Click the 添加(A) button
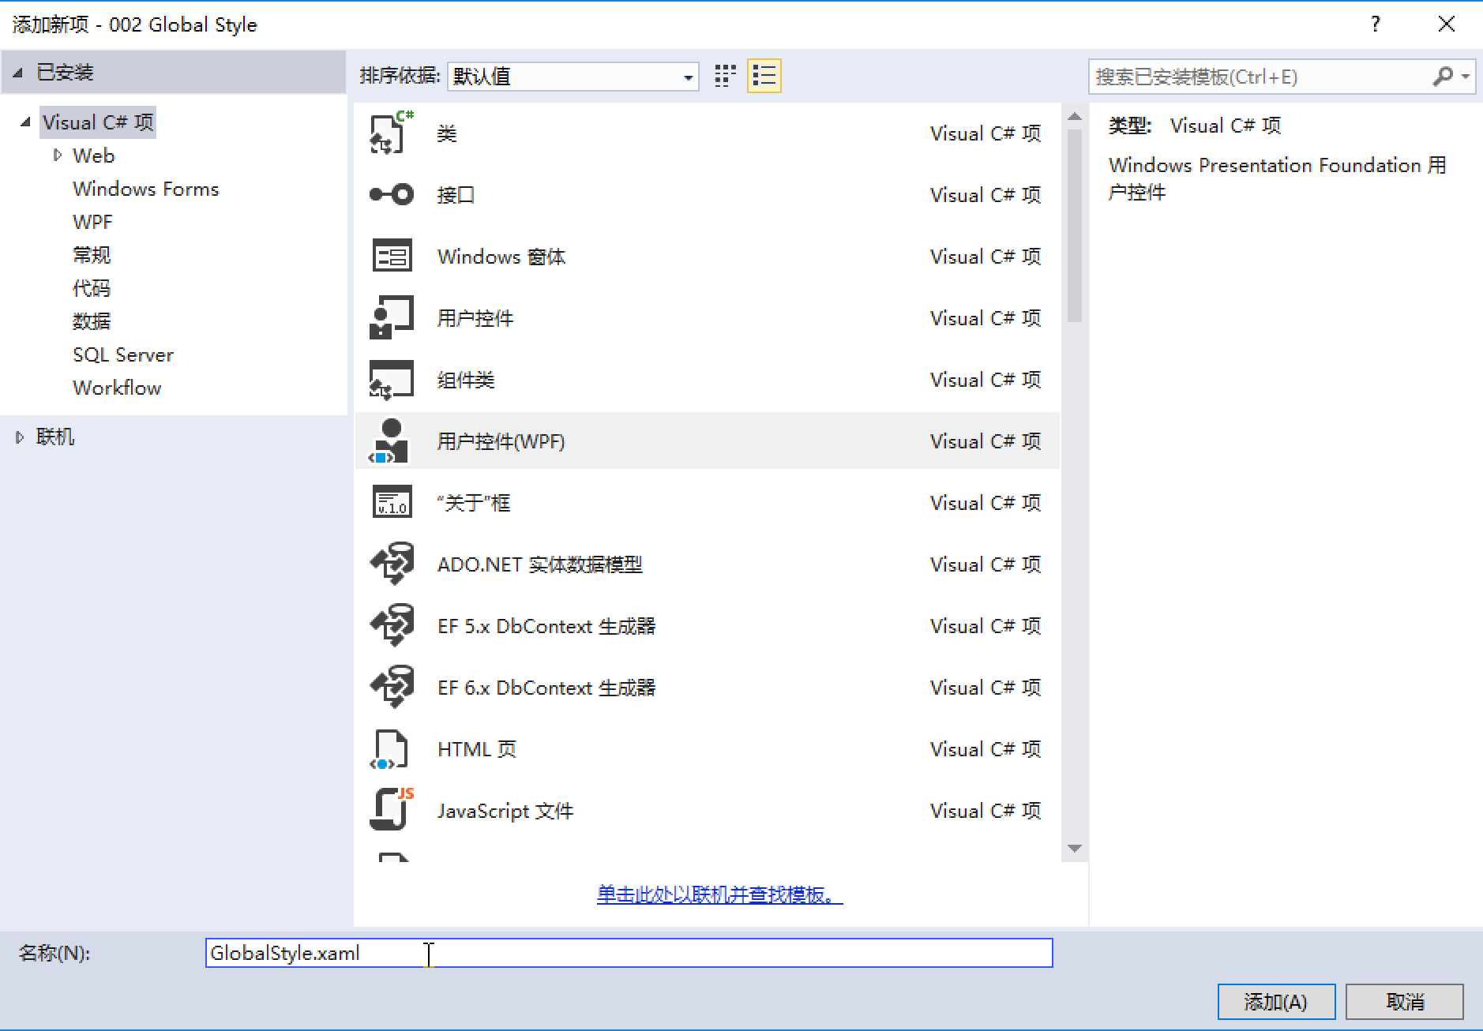The width and height of the screenshot is (1483, 1031). (x=1275, y=1001)
